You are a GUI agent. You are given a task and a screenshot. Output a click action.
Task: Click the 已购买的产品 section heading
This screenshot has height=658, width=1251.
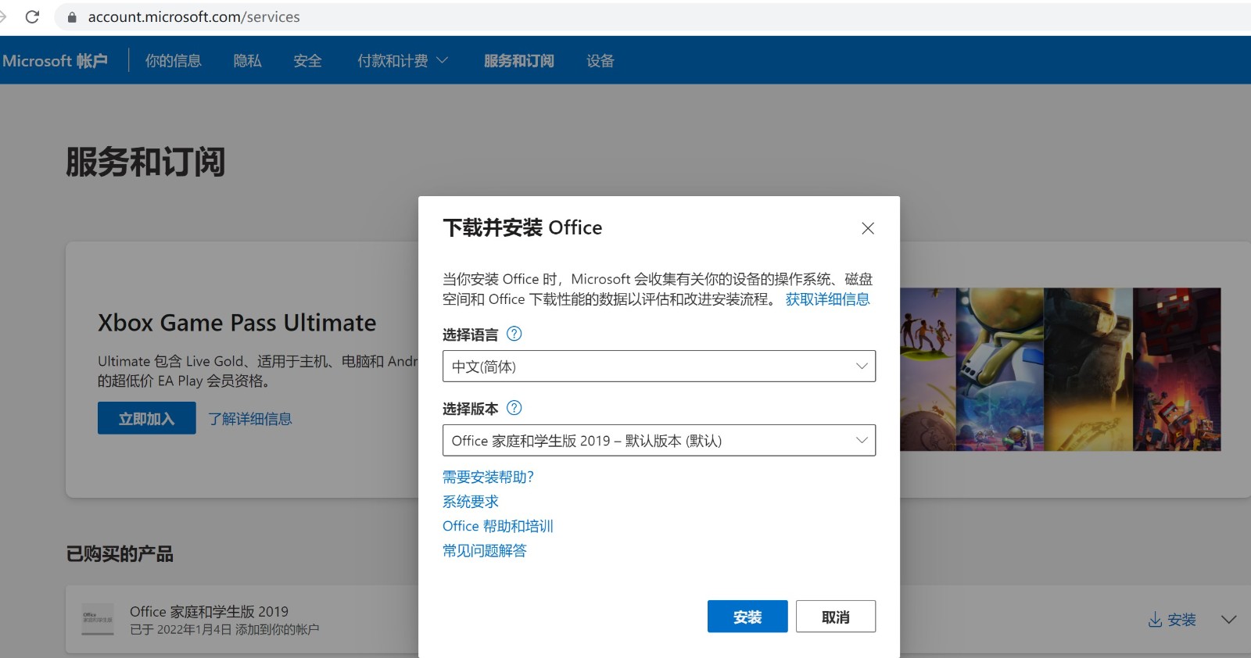(x=120, y=554)
